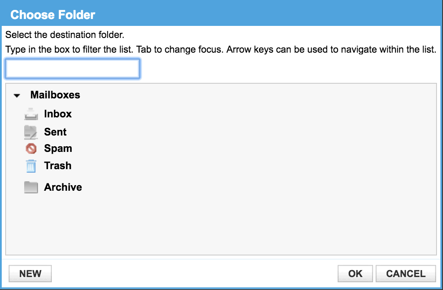Click the filter text box
This screenshot has height=290, width=443.
pos(72,68)
